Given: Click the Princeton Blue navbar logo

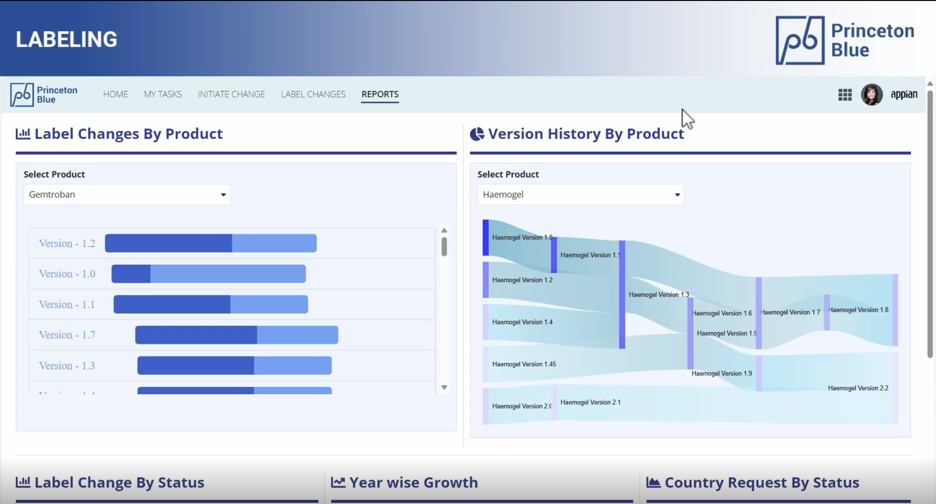Looking at the screenshot, I should pos(44,95).
